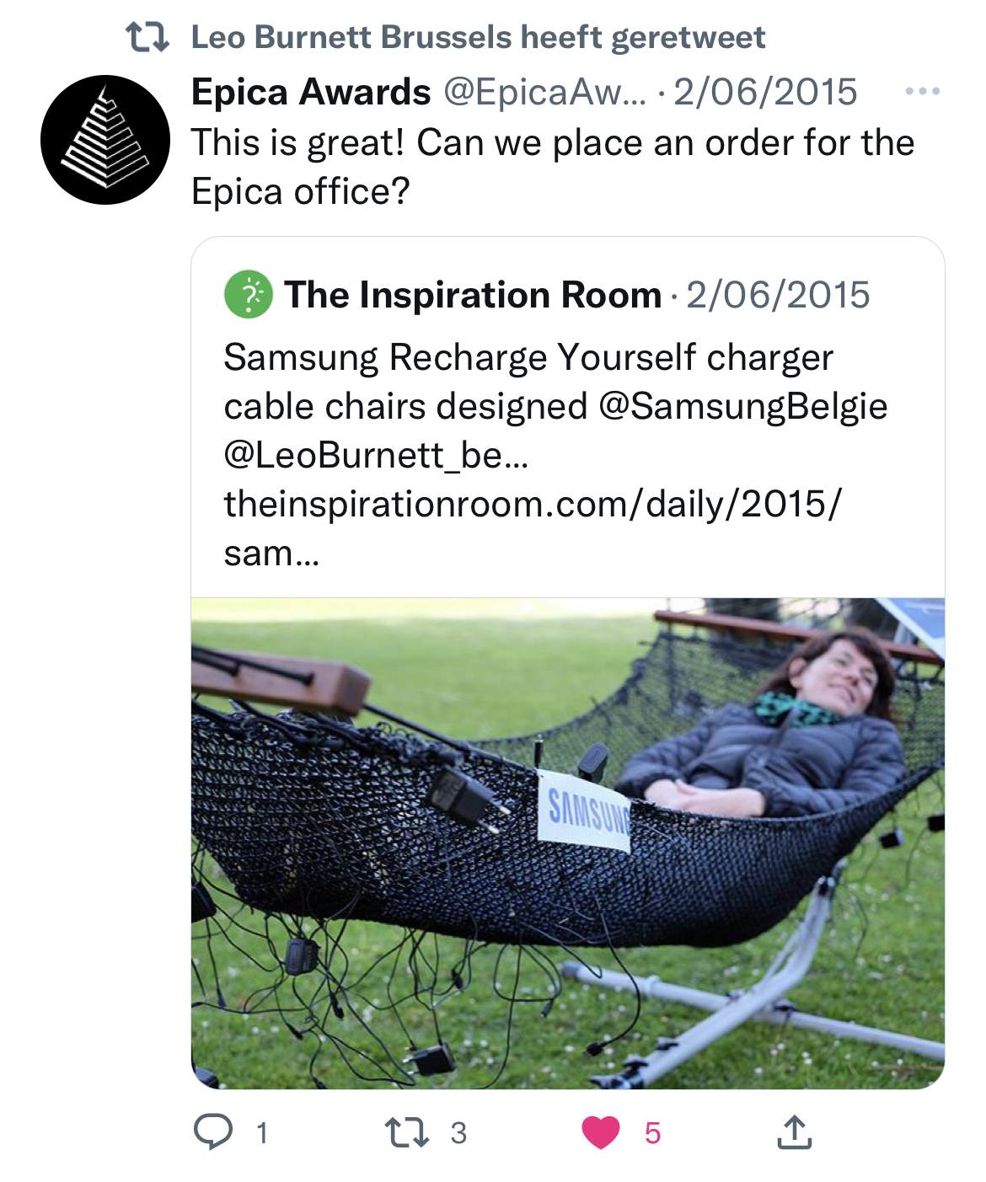Image resolution: width=986 pixels, height=1182 pixels.
Task: Click the @EpicaAw… handle
Action: tap(544, 92)
